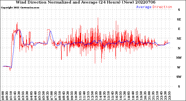The image size is (186, 101).
Task: Click the 05:50 time label
Action: [x=43, y=96]
